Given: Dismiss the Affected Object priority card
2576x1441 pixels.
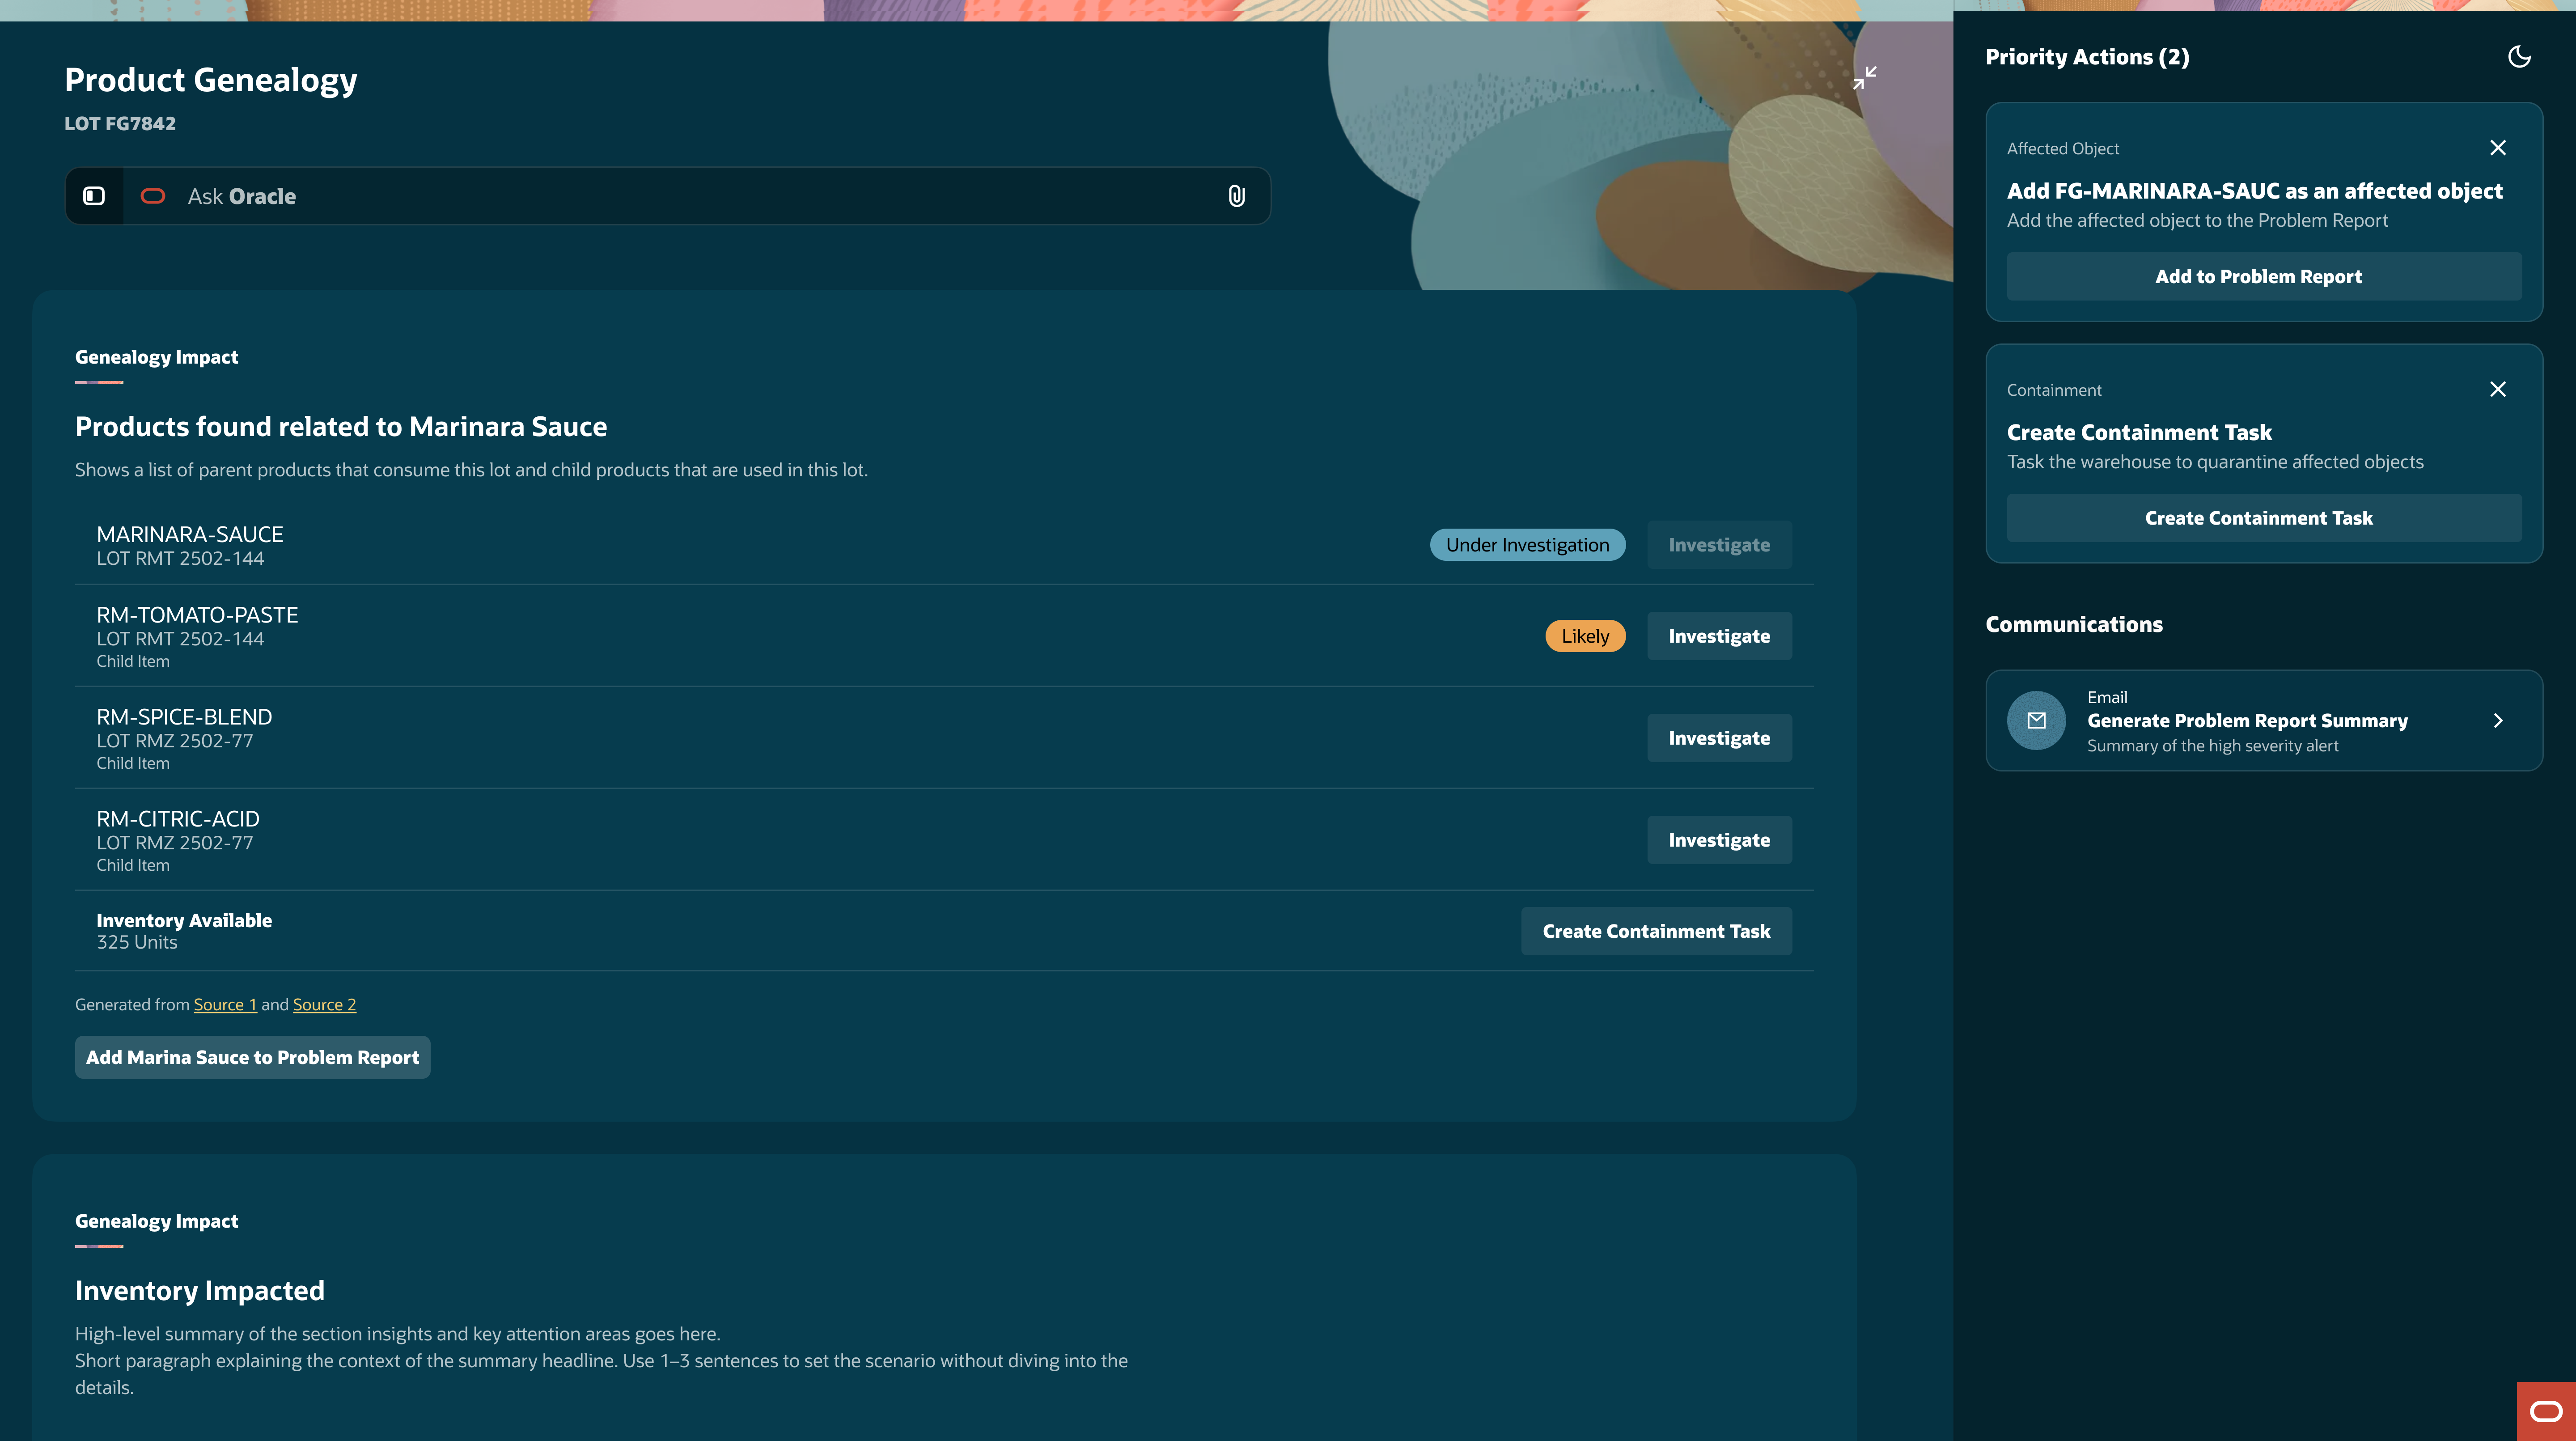Looking at the screenshot, I should 2498,148.
